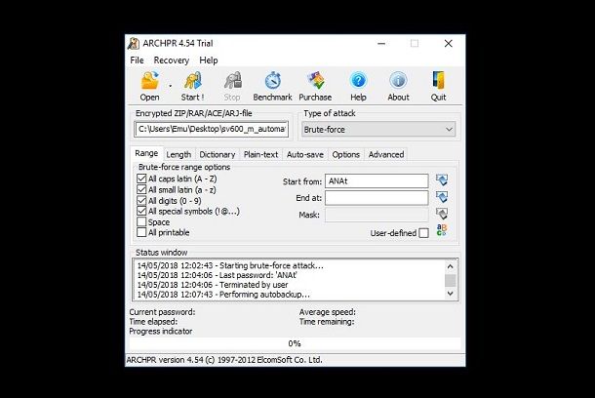Click the "Last password: 'ANAt'" log line
595x398 pixels.
tap(218, 275)
